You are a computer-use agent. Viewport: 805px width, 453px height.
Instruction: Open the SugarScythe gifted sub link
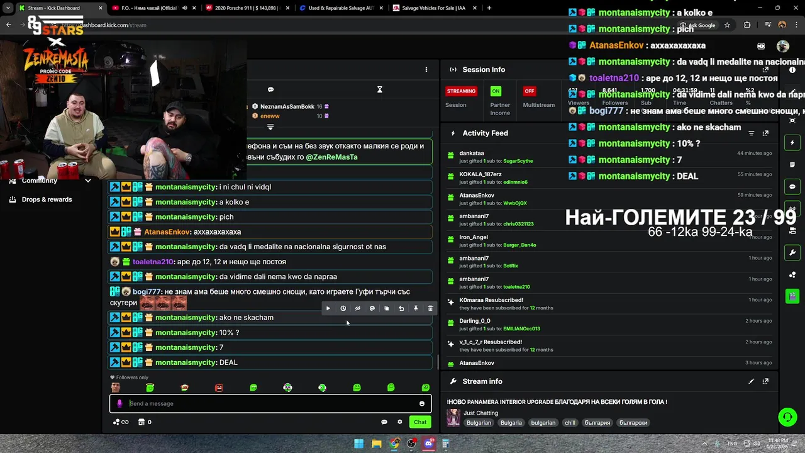coord(518,161)
